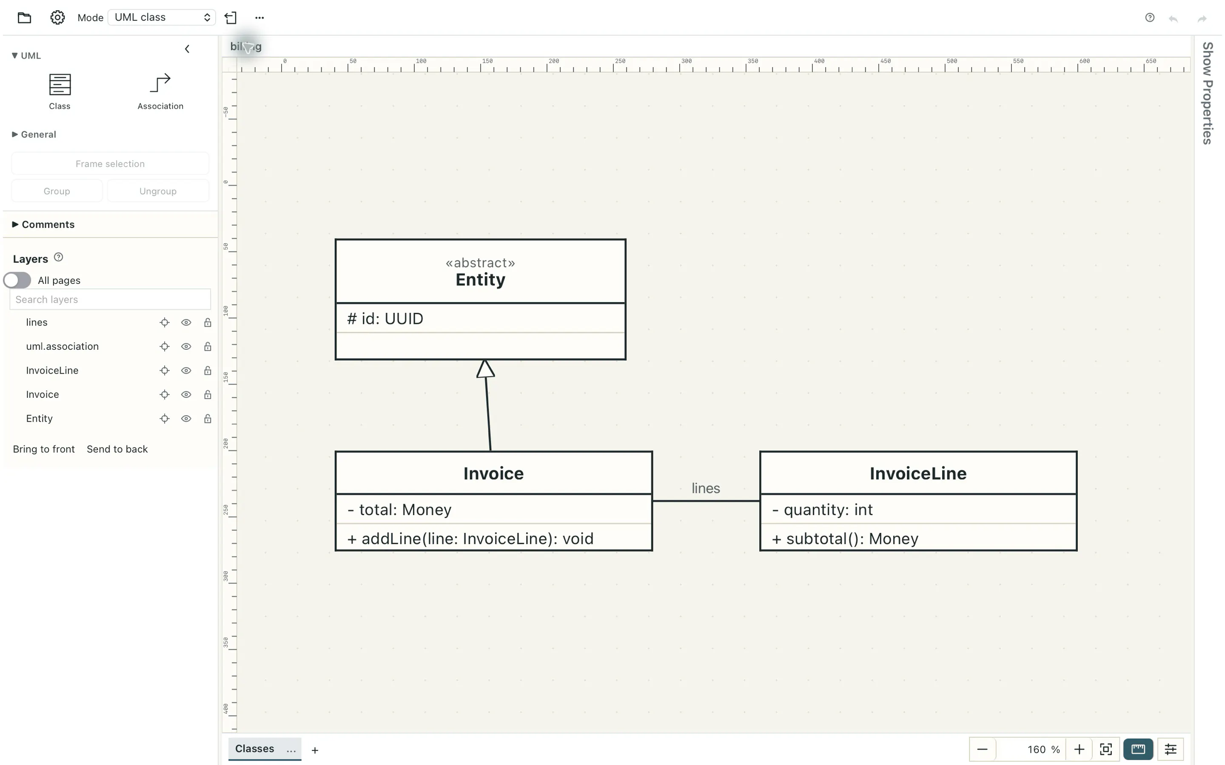
Task: Zoom out with the minus button
Action: 983,749
